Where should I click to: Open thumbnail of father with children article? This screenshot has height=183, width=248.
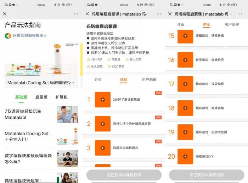(67, 114)
